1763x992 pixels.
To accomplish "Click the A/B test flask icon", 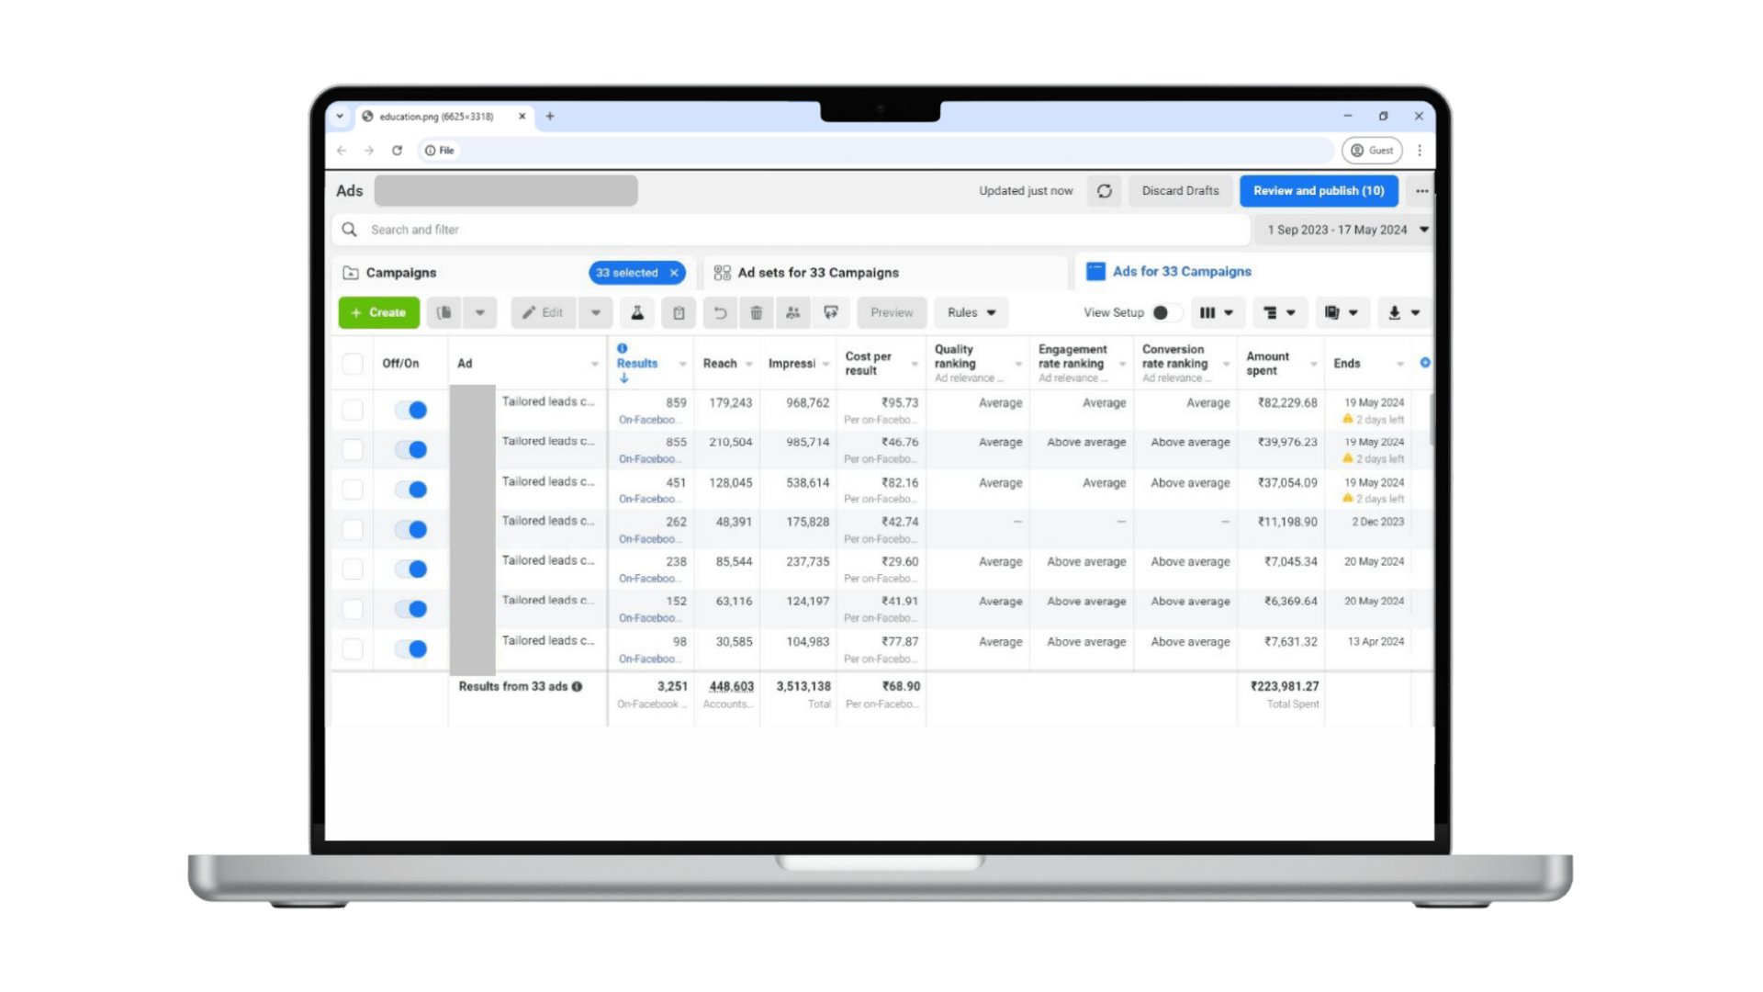I will 636,312.
